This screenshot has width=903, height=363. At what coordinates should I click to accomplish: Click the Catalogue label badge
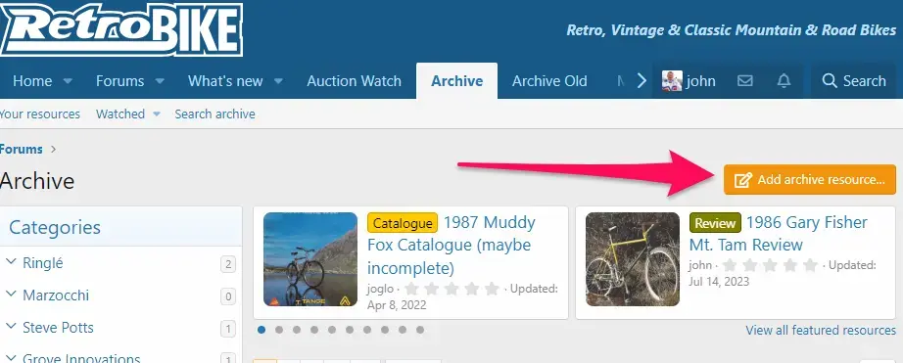pyautogui.click(x=402, y=223)
